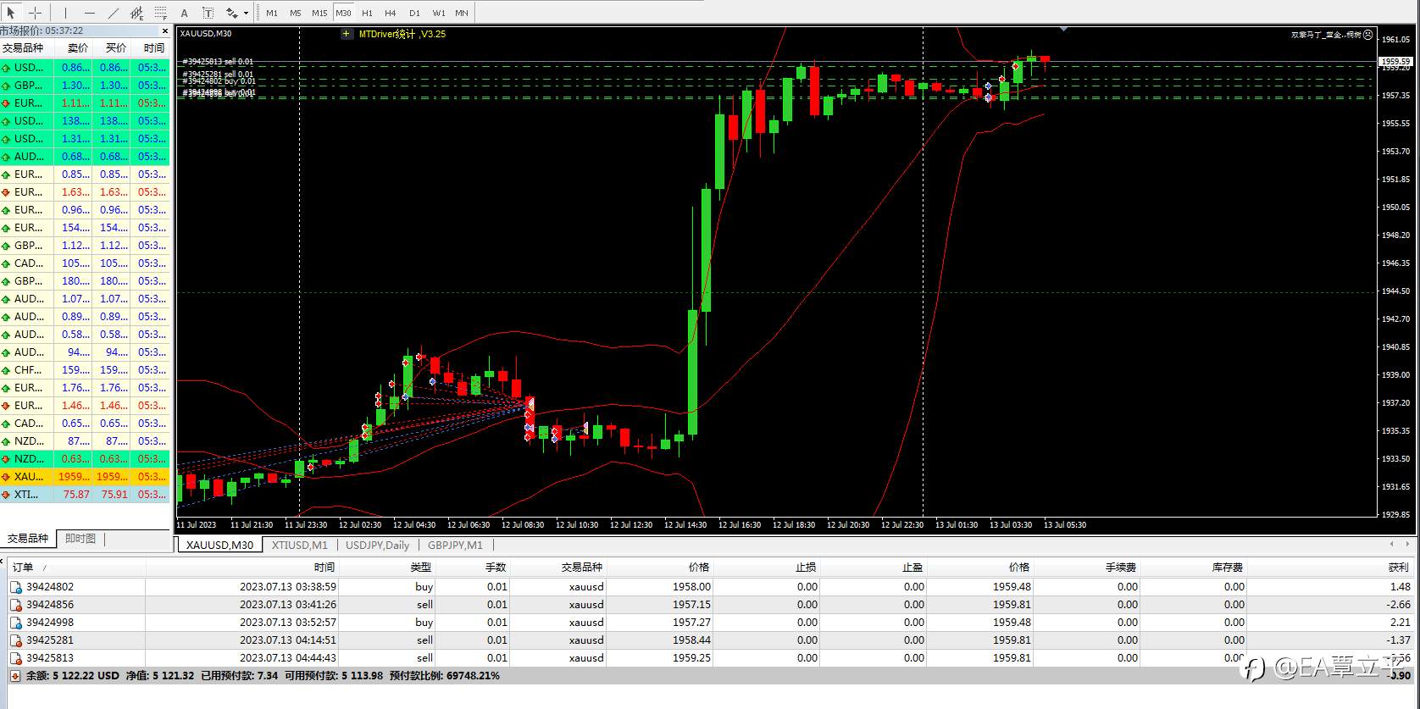Screen dimensions: 1420x709
Task: Select the equidistant channel tool
Action: [137, 13]
